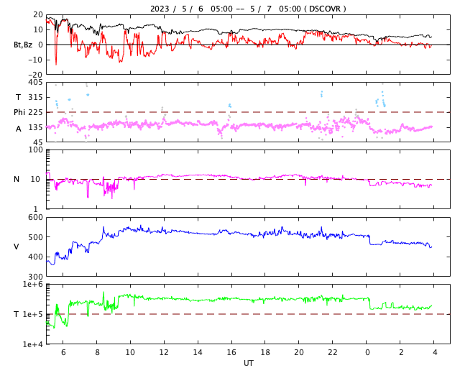The image size is (460, 368).
Task: Click the '4' UT hour tick label
Action: click(435, 352)
